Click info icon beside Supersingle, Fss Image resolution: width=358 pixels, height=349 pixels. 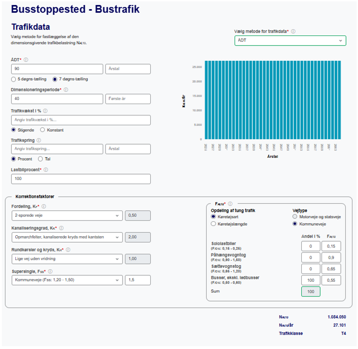(x=50, y=271)
